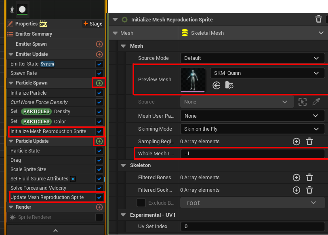This screenshot has width=328, height=235.
Task: Add a module to Emitter Spawn
Action: (x=99, y=44)
